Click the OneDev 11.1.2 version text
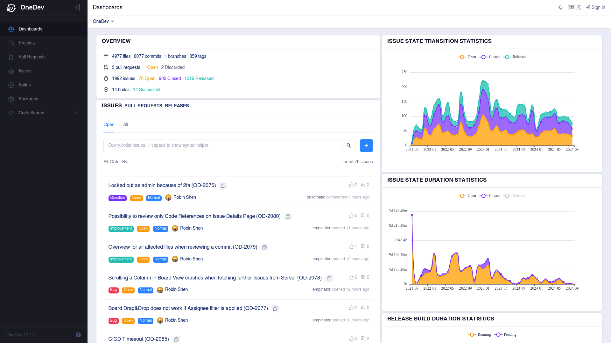 [x=21, y=335]
